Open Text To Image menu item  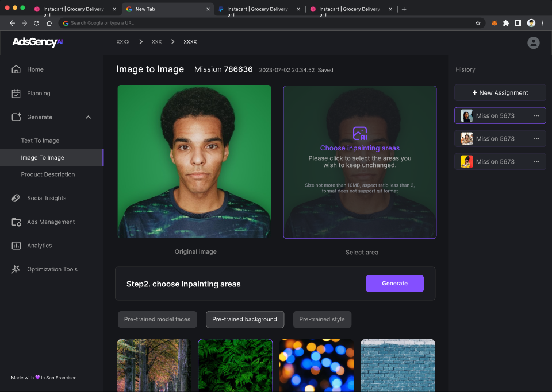point(40,141)
